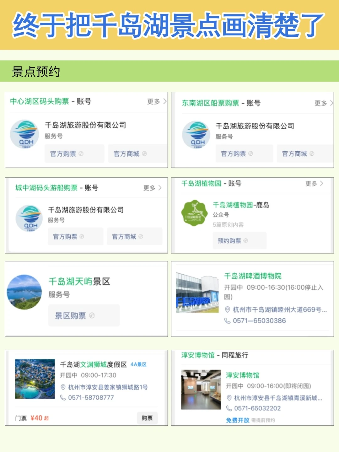The height and width of the screenshot is (452, 339).
Task: Open the 文渊狮城度假区 aerial photo thumbnail
Action: tap(35, 379)
